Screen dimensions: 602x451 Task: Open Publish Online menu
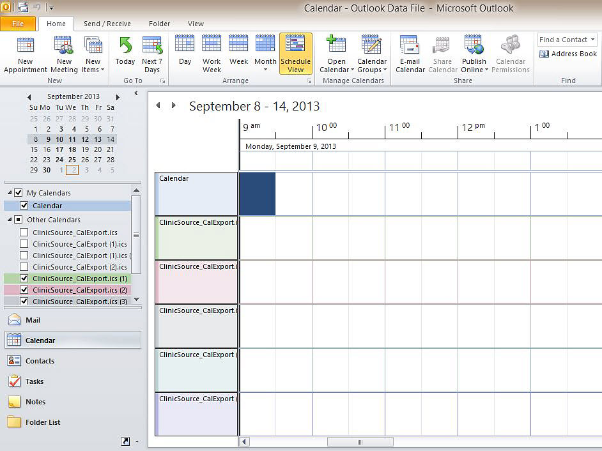click(474, 54)
